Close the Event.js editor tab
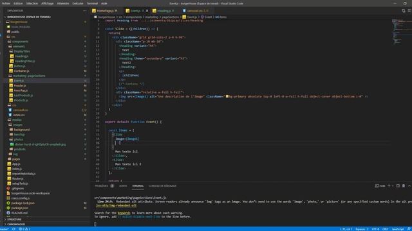412x231 pixels. (x=147, y=11)
